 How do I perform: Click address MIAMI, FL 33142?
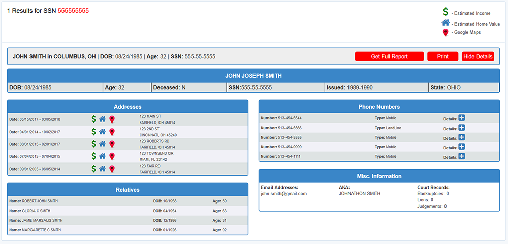coord(153,159)
